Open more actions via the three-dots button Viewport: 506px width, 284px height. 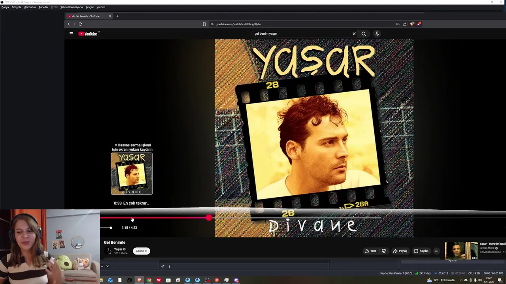(x=436, y=251)
